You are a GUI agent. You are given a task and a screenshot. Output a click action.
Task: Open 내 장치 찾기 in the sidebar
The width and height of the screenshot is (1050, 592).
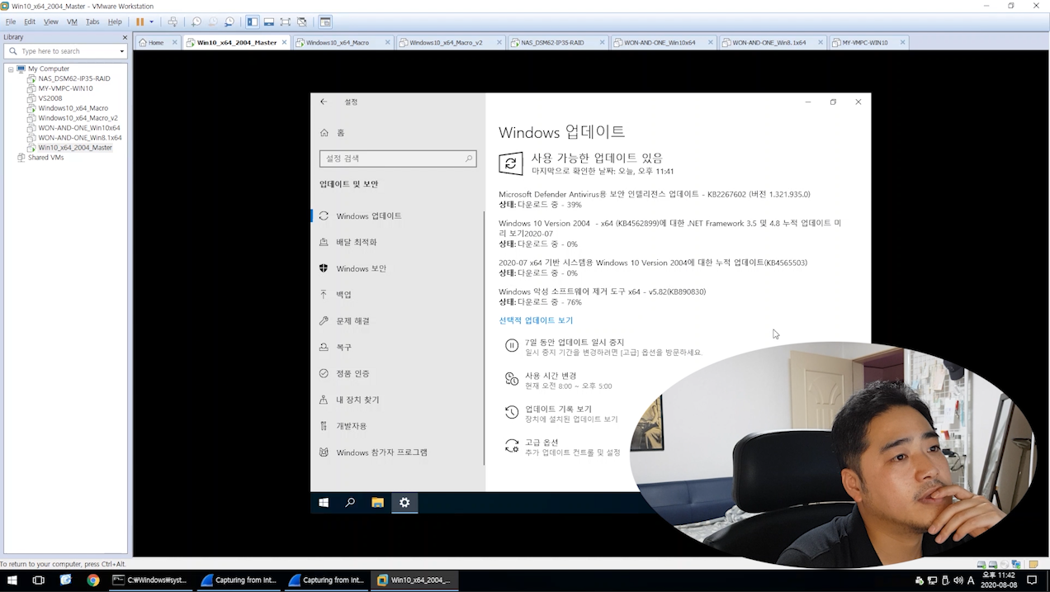pos(397,400)
